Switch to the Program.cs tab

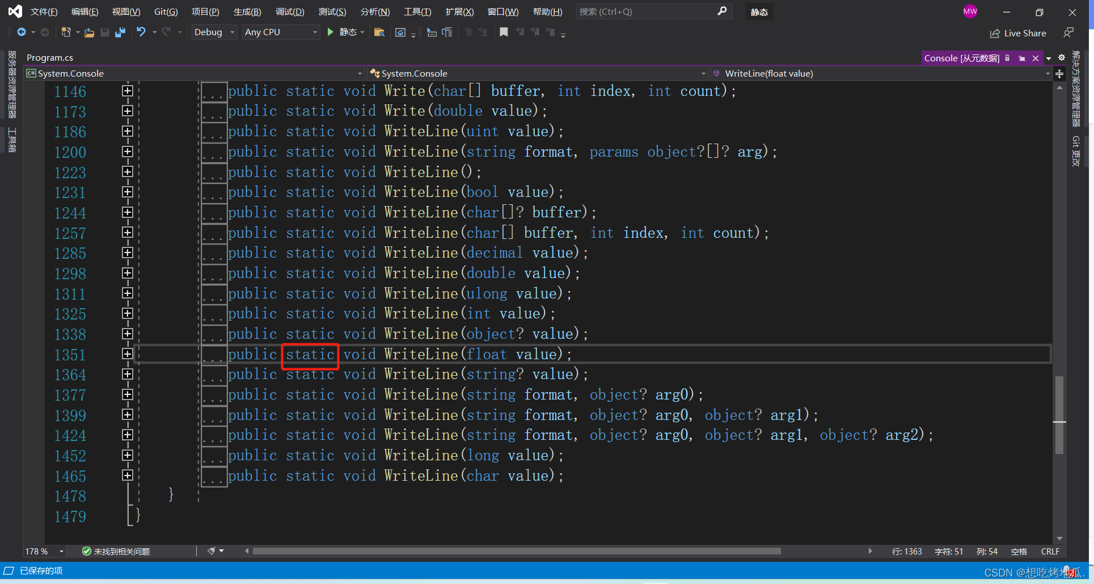[x=50, y=57]
